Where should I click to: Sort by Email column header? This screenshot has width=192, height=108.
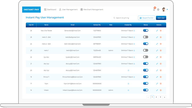pos(73,25)
